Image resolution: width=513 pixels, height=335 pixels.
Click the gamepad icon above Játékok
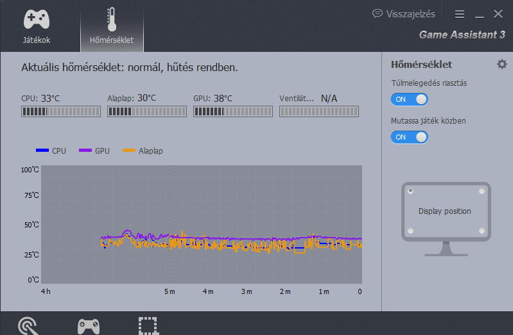[x=37, y=19]
